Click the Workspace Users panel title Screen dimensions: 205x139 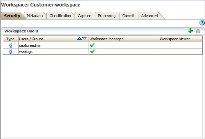(21, 31)
